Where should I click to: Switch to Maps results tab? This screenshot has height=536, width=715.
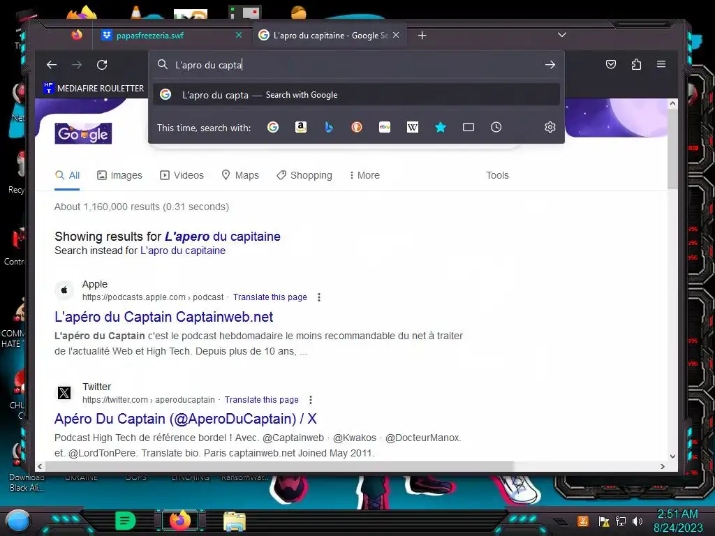240,175
